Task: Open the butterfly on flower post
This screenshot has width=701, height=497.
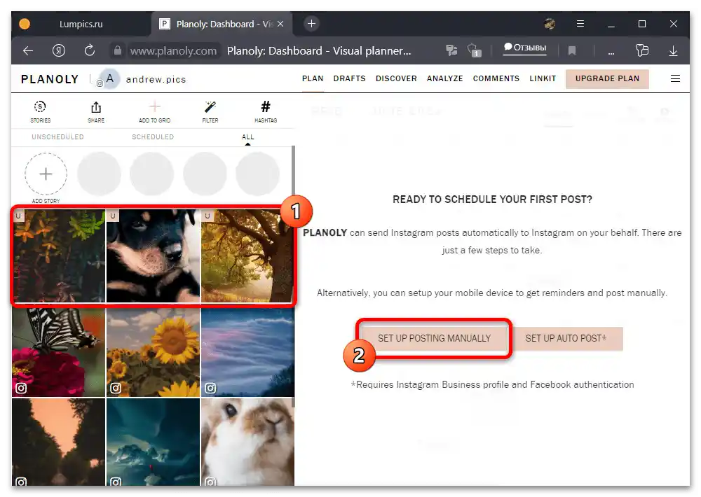Action: tap(59, 352)
